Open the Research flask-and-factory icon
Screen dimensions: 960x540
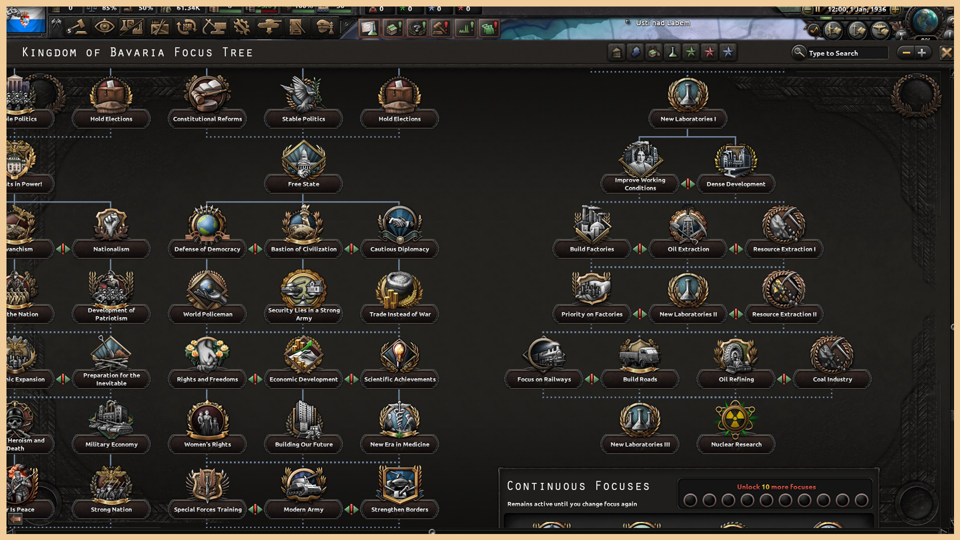(x=131, y=27)
